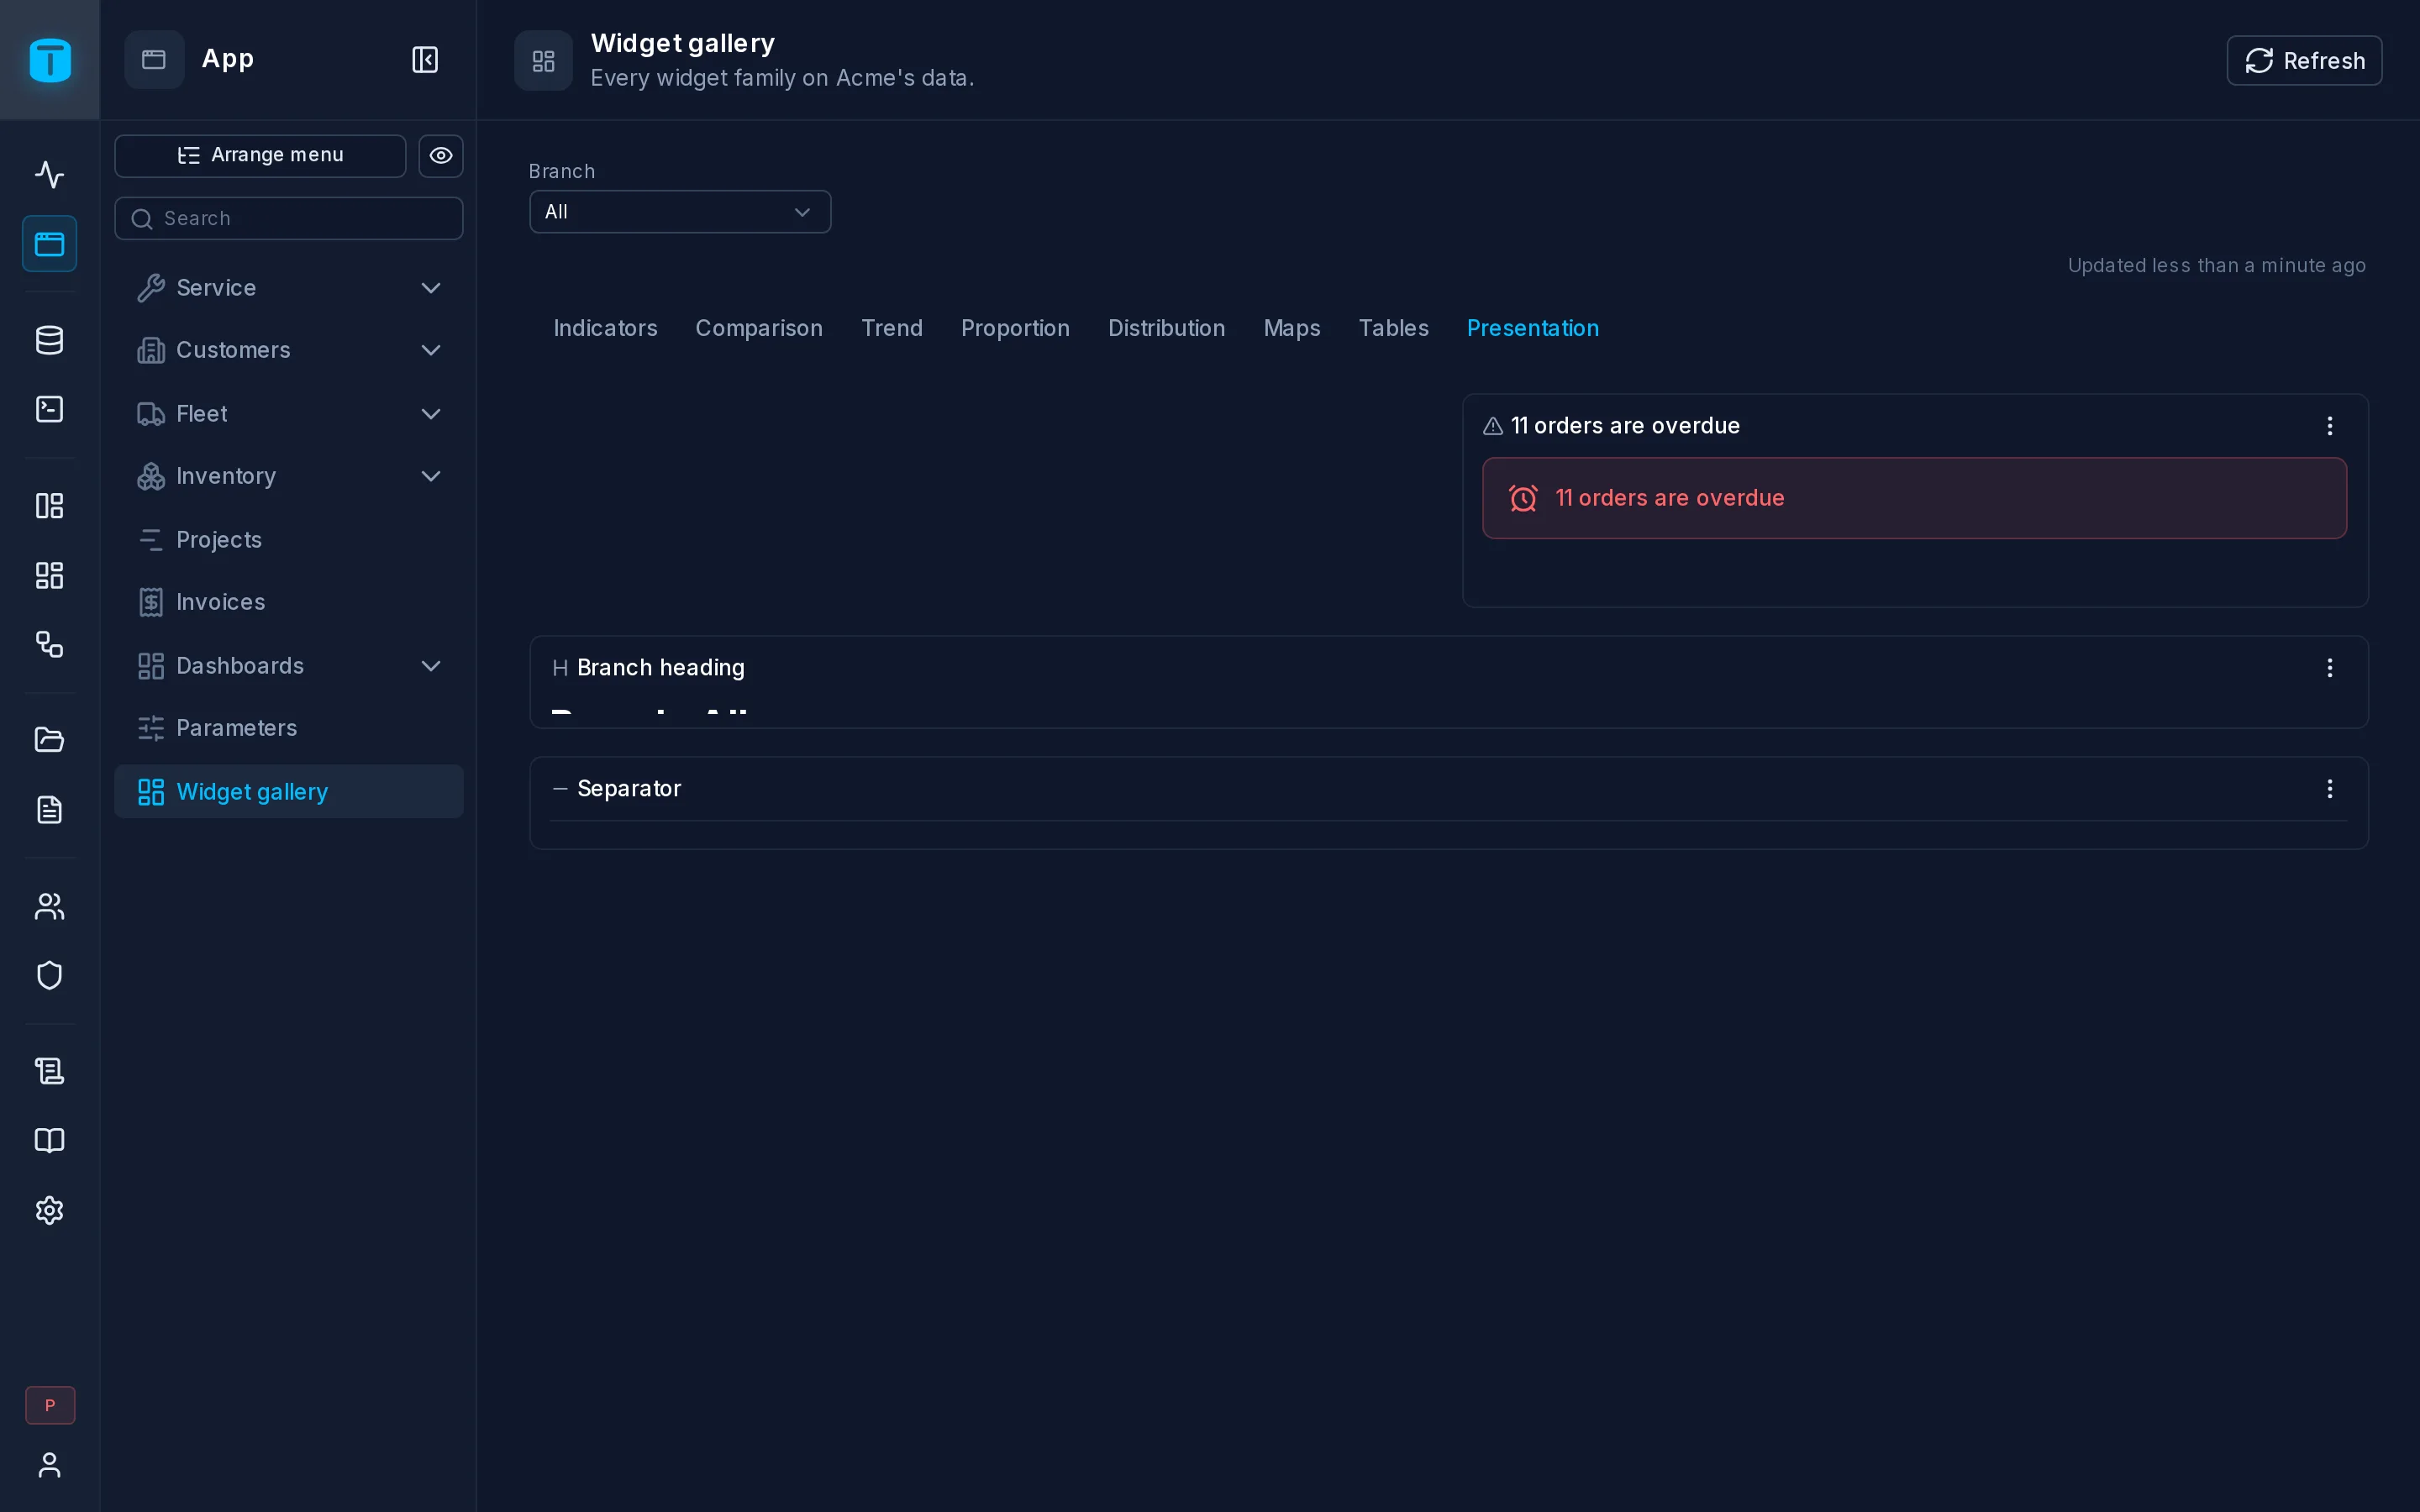Expand the Fleet menu chevron
2420x1512 pixels.
[x=431, y=414]
